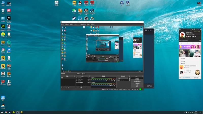This screenshot has width=203, height=114.
Task: Open YY main menu hamburger icon
Action: [x=180, y=78]
